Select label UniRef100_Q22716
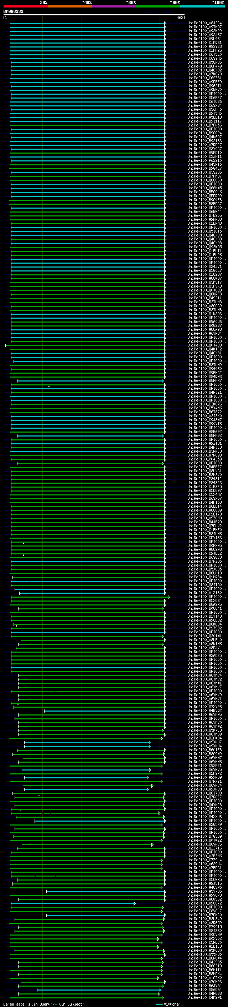228x1007 pixels. 204,848
